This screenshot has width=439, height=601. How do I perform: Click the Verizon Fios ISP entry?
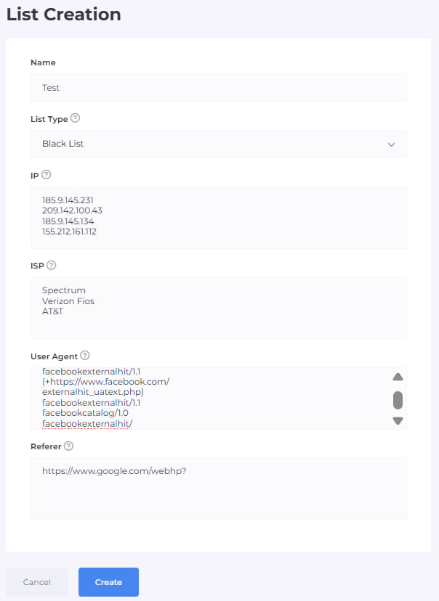68,300
